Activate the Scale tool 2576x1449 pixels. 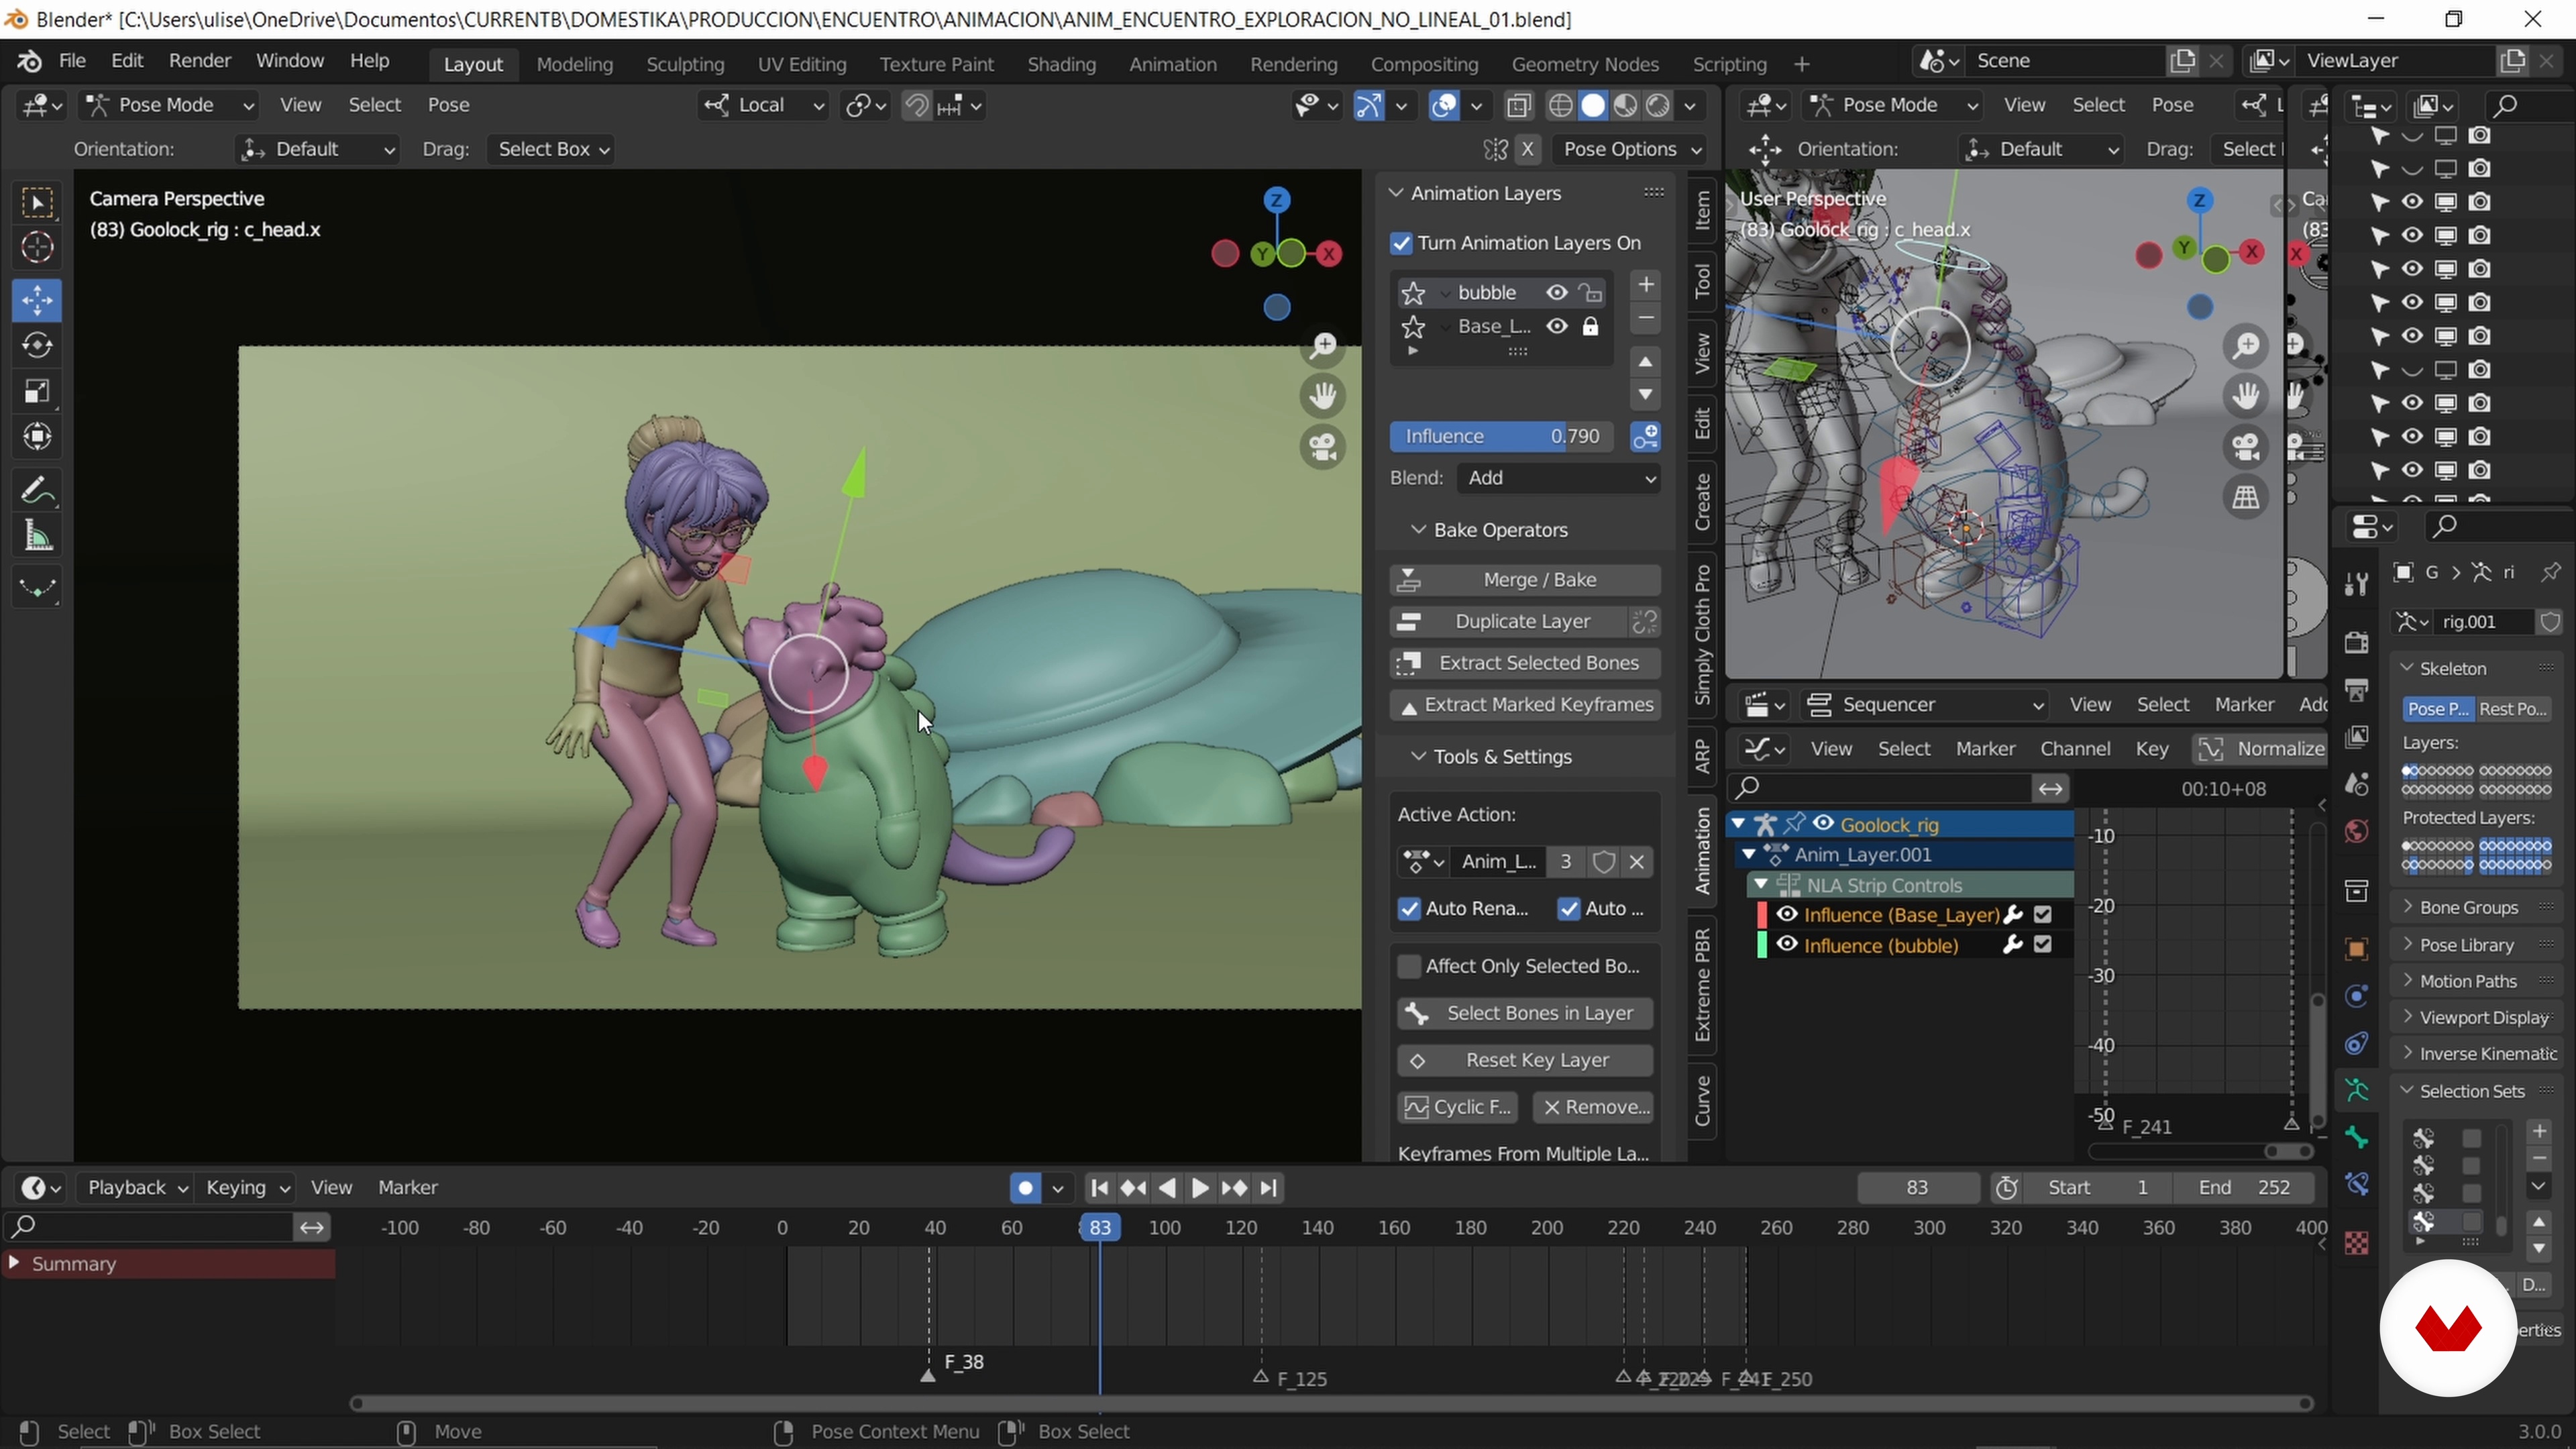(37, 391)
